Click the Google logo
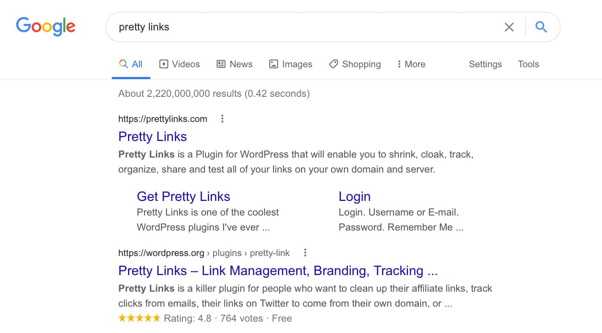Screen dimensions: 602x333 coord(46,26)
